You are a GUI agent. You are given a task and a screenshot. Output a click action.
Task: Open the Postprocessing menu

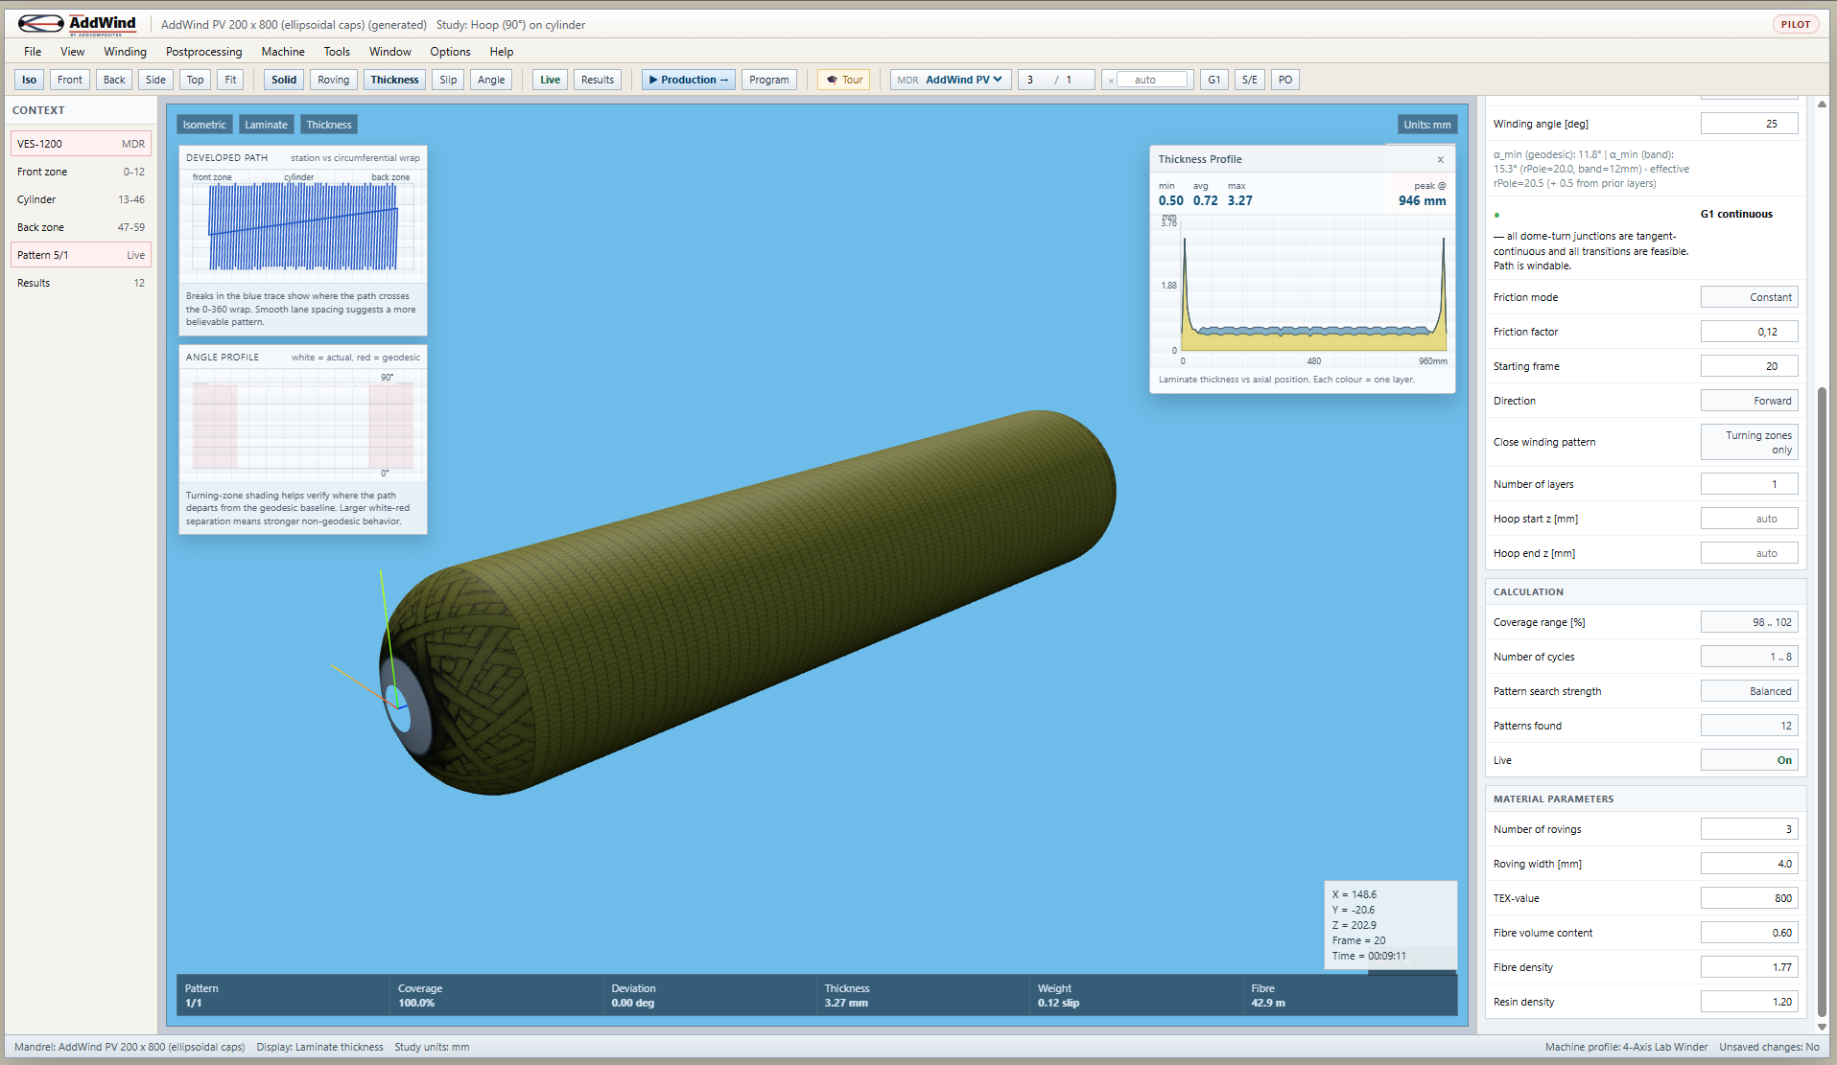point(203,52)
